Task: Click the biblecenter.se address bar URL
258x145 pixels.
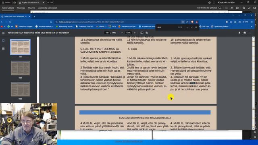Action: coord(92,22)
